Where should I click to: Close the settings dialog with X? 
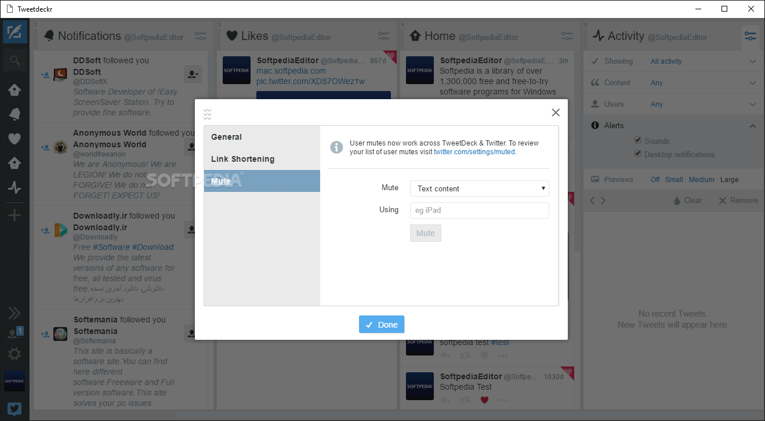click(556, 112)
